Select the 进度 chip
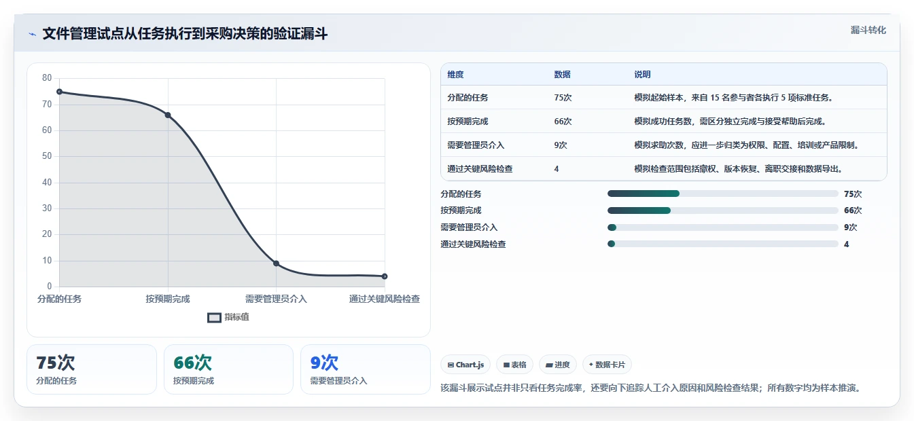 click(558, 365)
